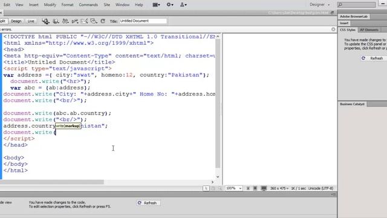387x218 pixels.
Task: Open File management arrows icon
Action: (65, 21)
